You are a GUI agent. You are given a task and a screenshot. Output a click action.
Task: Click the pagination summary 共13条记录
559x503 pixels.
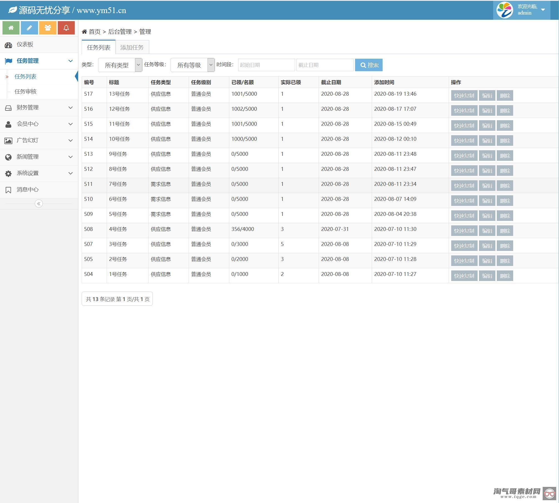point(117,299)
